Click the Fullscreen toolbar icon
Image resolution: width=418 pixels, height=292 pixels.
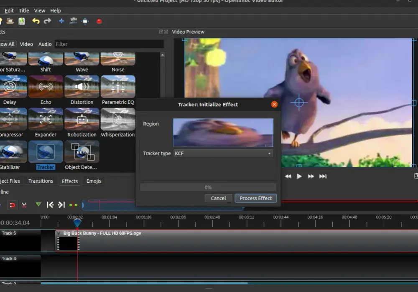85,21
